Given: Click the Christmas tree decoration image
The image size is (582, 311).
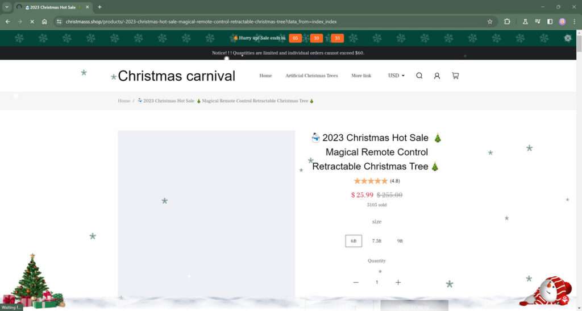Looking at the screenshot, I should [x=32, y=281].
